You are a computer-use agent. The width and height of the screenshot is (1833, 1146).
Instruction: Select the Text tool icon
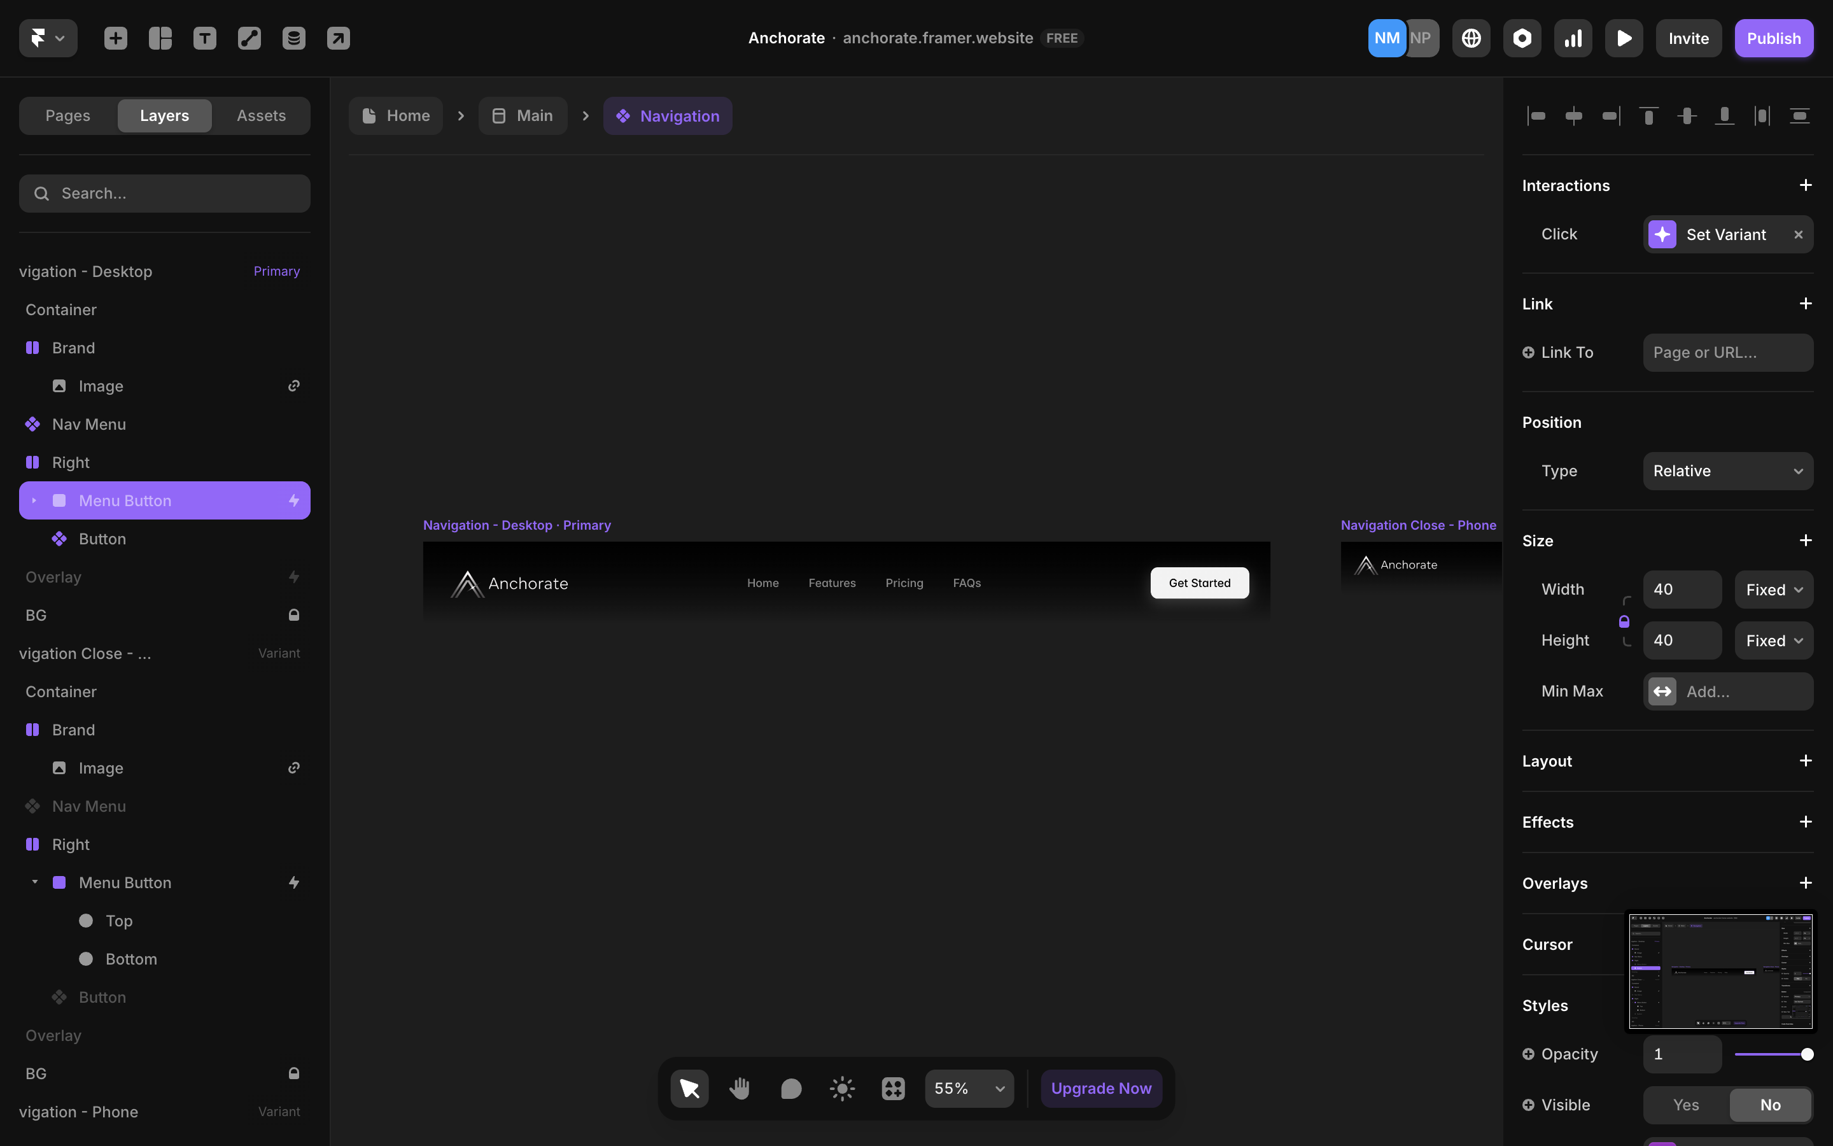tap(204, 38)
